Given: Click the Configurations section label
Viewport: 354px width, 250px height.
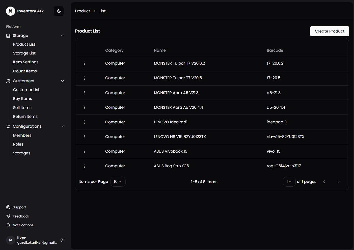Looking at the screenshot, I should pyautogui.click(x=27, y=126).
